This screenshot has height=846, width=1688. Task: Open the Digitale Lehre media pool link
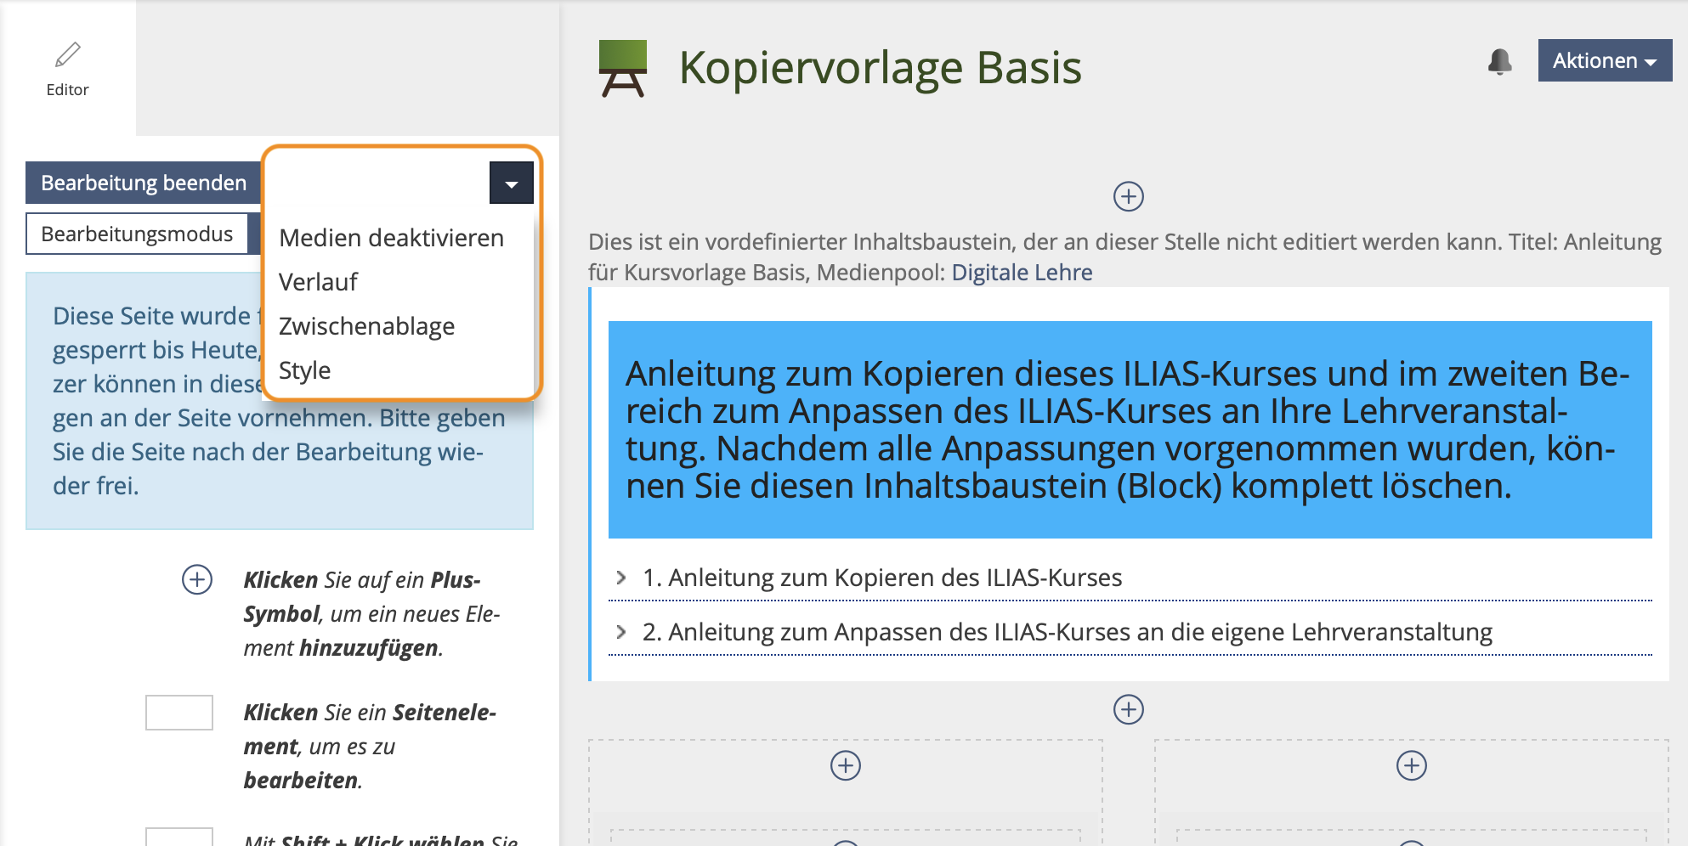click(1022, 272)
